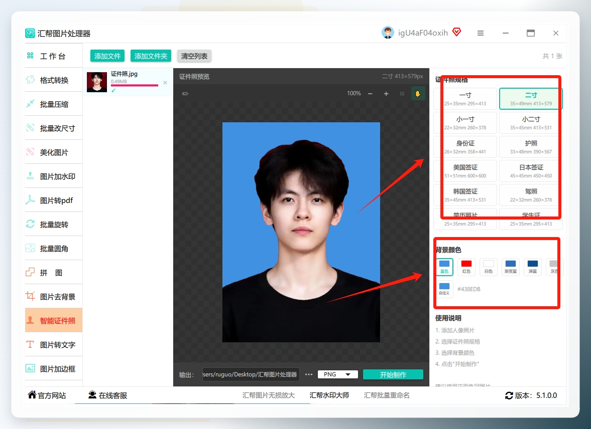Remove 证件照.jpg with the X icon

tap(165, 83)
